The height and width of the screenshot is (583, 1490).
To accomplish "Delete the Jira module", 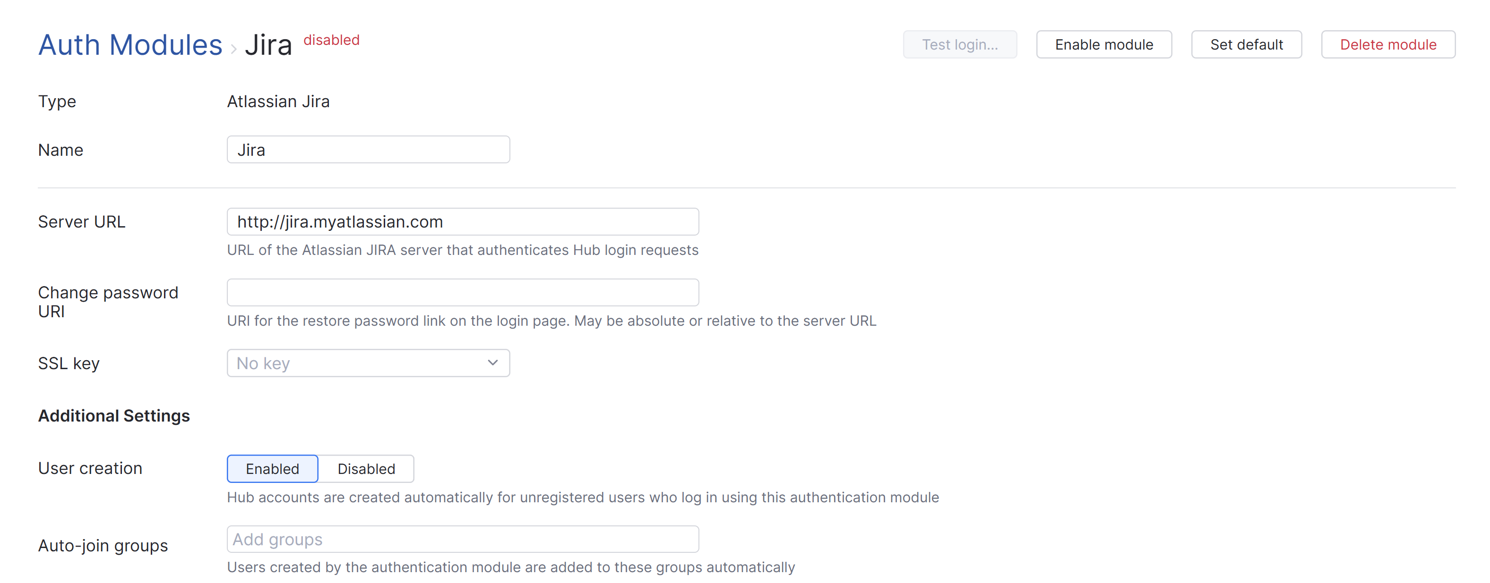I will [1388, 44].
